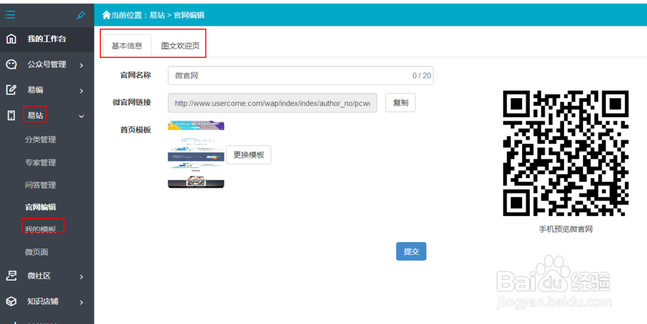Viewport: 647px width, 324px height.
Task: Go to 问答管理 submenu
Action: click(x=40, y=185)
